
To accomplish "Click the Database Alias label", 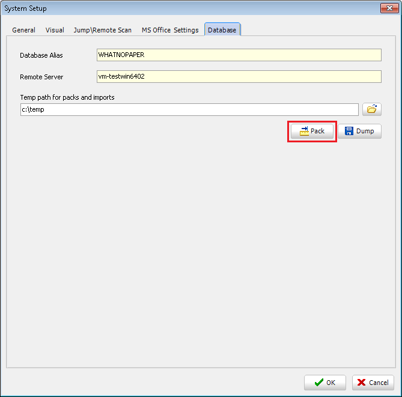I will point(41,55).
